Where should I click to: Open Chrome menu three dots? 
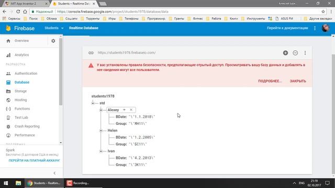(x=331, y=11)
